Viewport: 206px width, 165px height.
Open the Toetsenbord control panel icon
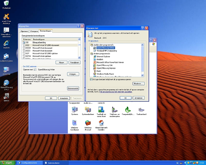[141, 111]
